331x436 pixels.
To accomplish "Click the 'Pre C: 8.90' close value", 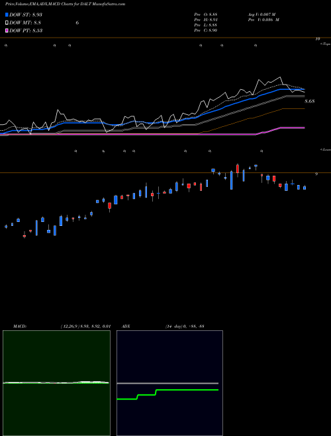I will click(x=206, y=30).
